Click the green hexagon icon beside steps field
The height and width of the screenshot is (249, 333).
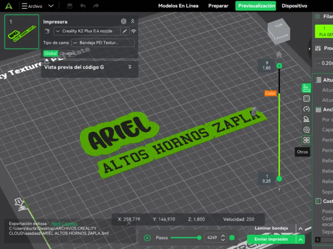tap(232, 238)
